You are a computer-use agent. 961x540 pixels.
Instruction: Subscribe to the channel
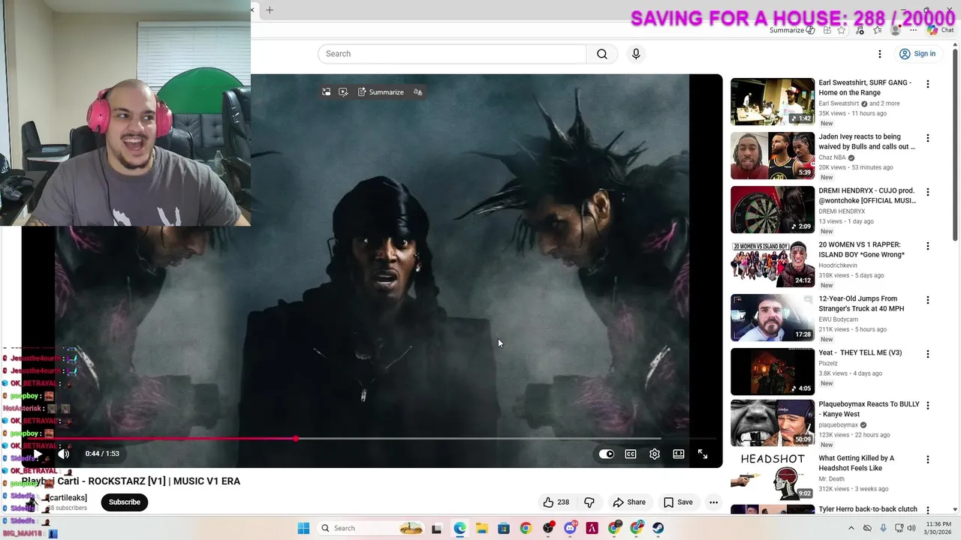click(x=125, y=502)
